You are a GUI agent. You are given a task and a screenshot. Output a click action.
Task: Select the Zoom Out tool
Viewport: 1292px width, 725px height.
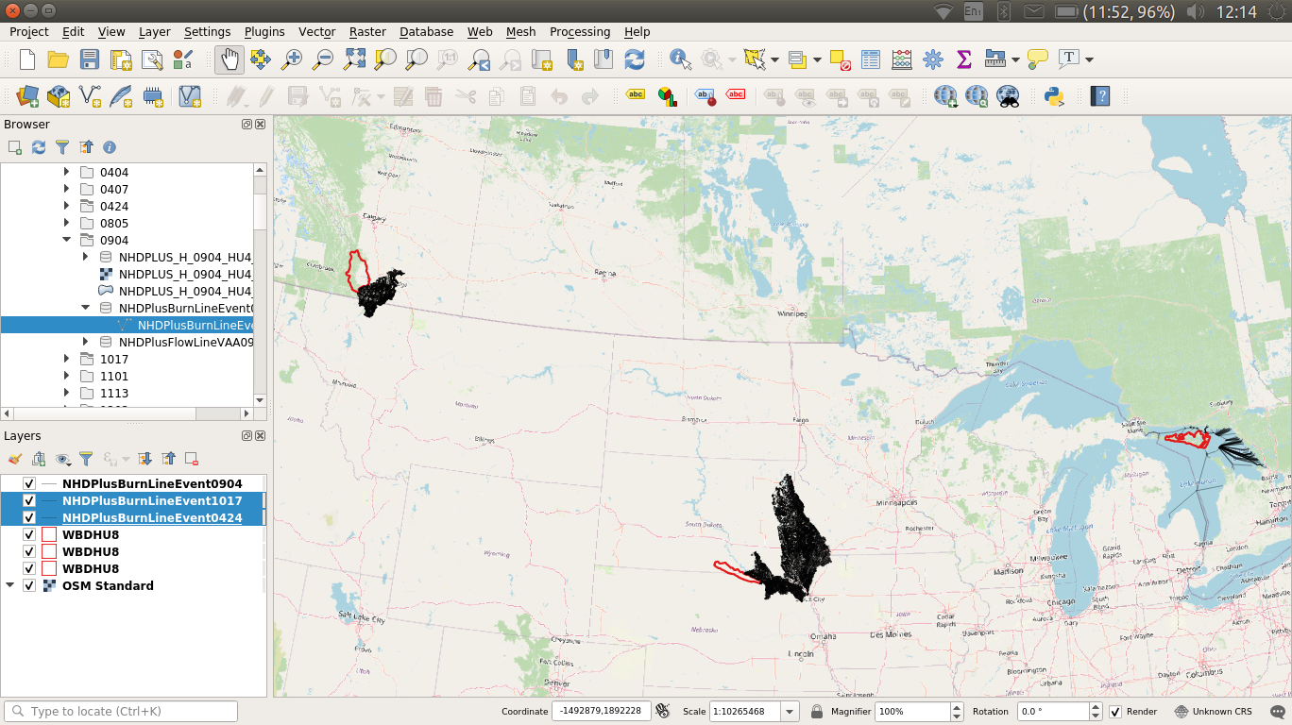(x=323, y=59)
